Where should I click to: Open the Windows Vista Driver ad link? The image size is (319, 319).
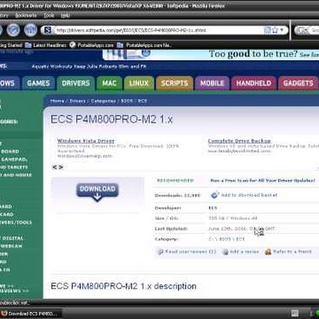point(86,141)
